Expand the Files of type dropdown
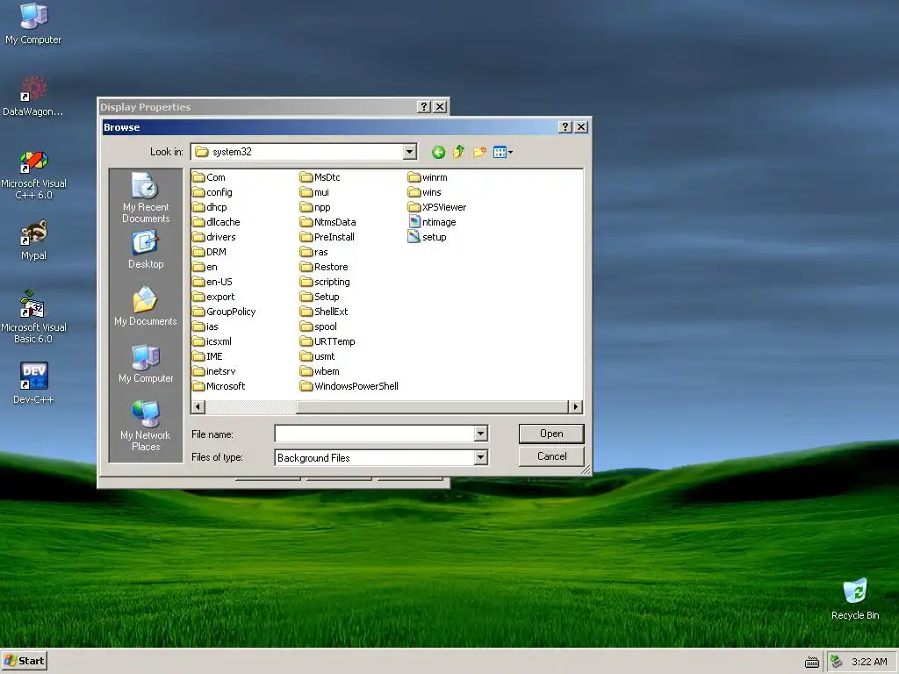This screenshot has height=674, width=899. click(481, 457)
